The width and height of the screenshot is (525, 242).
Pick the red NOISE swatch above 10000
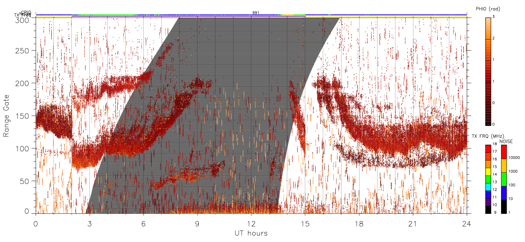click(x=503, y=152)
